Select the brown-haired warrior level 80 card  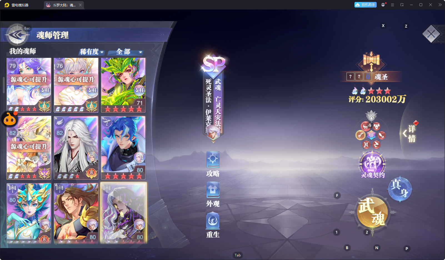(76, 213)
